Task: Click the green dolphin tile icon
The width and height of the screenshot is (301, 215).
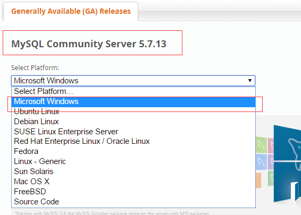Action: tap(261, 145)
